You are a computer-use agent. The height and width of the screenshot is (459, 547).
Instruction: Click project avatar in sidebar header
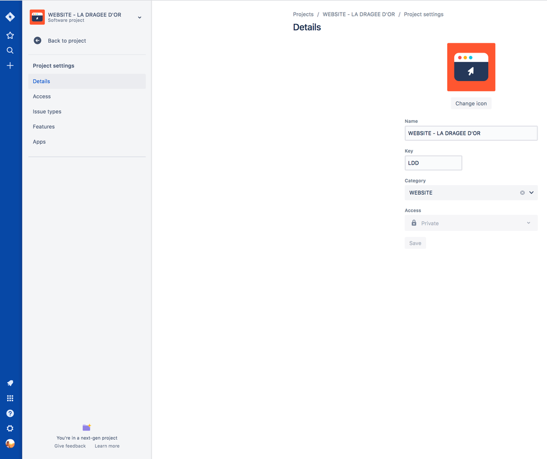37,17
